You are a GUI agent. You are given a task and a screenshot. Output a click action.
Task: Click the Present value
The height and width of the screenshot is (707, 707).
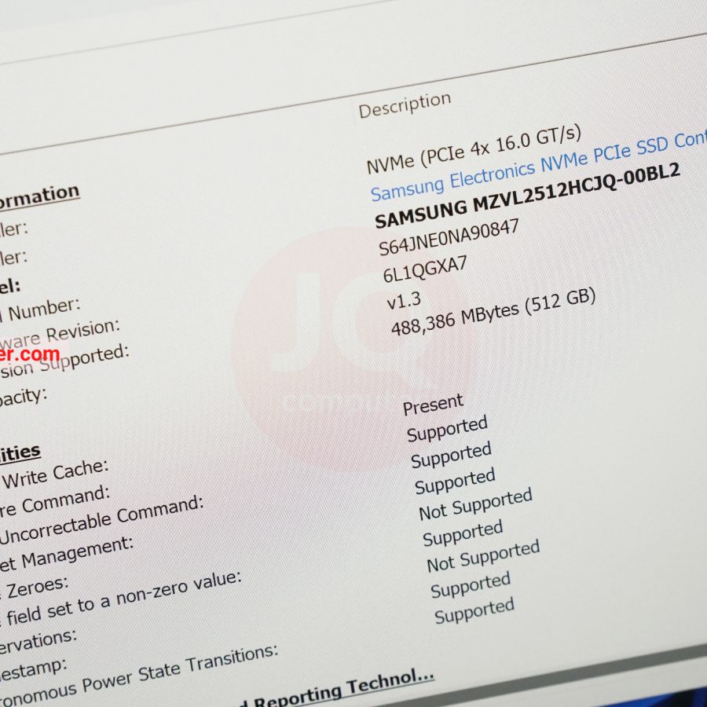click(x=433, y=405)
